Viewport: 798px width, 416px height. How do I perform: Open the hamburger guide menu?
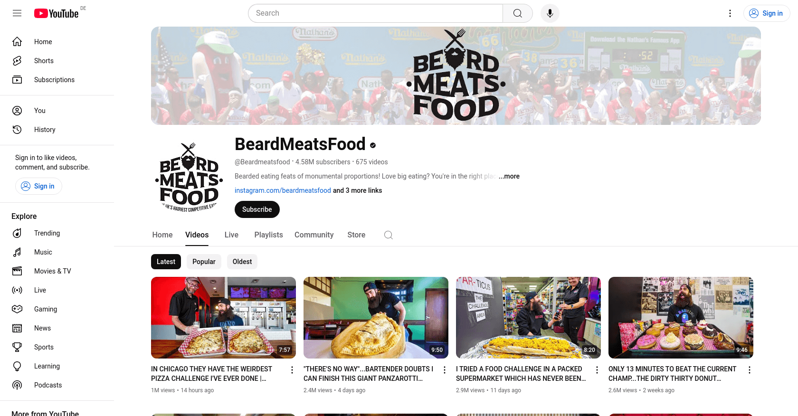pos(17,13)
